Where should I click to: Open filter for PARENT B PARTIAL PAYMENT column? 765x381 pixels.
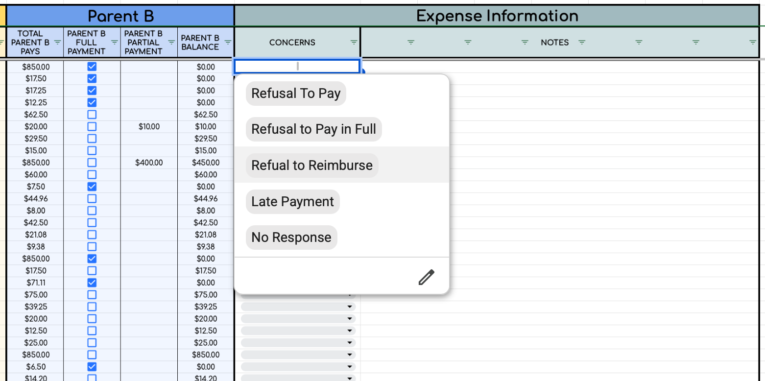(171, 42)
